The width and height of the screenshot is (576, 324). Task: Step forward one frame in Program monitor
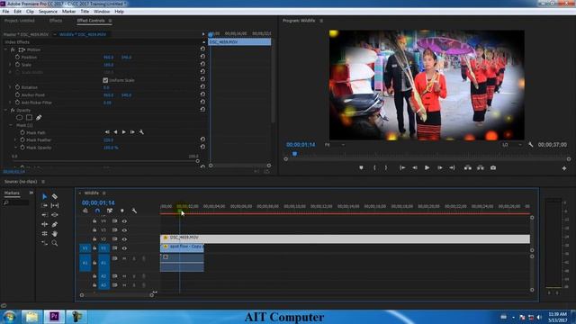pyautogui.click(x=440, y=168)
